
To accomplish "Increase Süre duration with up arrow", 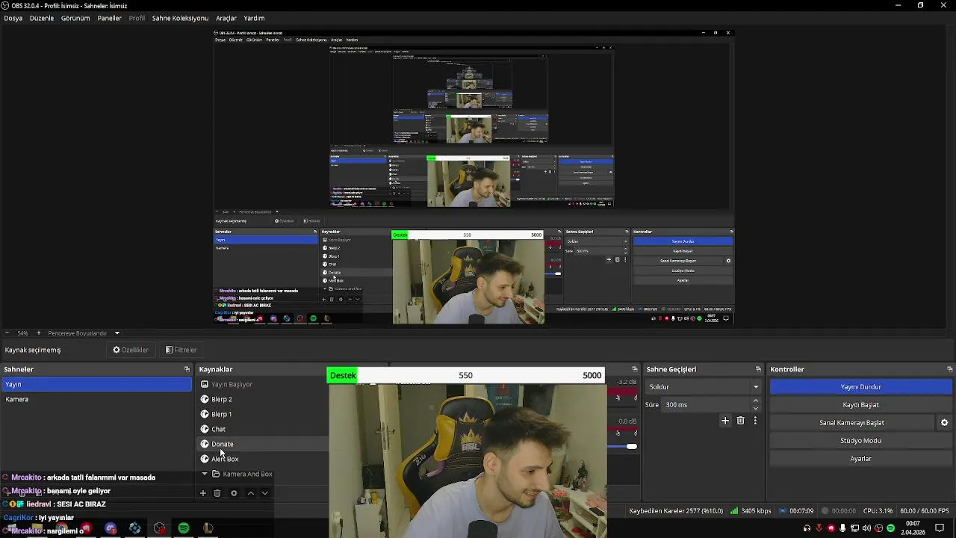I will (x=756, y=401).
